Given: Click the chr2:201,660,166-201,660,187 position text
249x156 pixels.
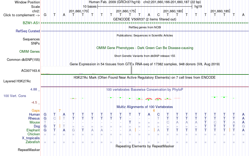Looking at the screenshot, I should pos(172,2).
